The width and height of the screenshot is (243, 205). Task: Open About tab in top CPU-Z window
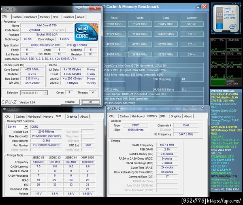point(81,17)
